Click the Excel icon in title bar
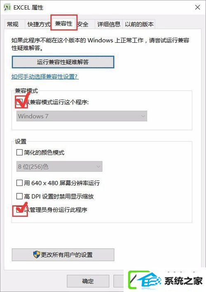206x292 pixels. (7, 8)
